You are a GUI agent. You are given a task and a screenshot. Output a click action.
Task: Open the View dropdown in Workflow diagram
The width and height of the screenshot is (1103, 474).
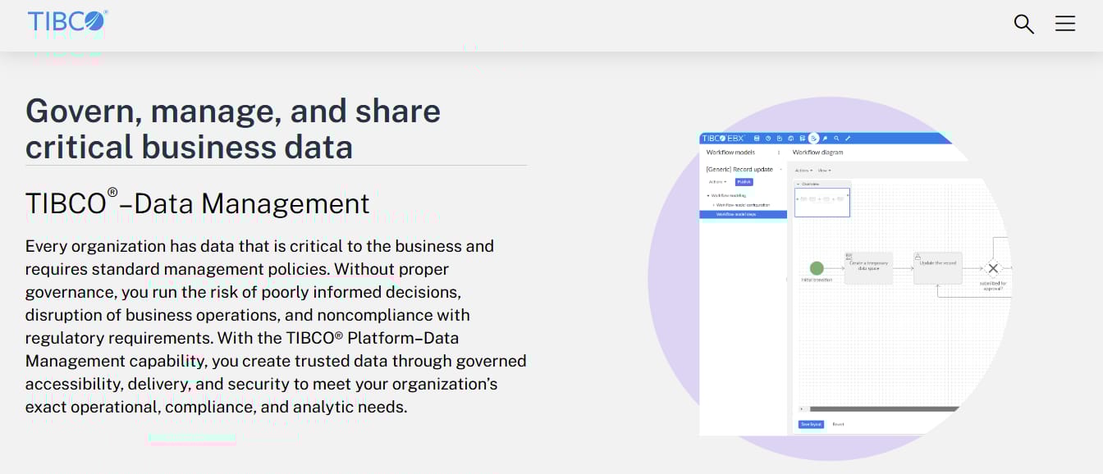click(x=824, y=171)
